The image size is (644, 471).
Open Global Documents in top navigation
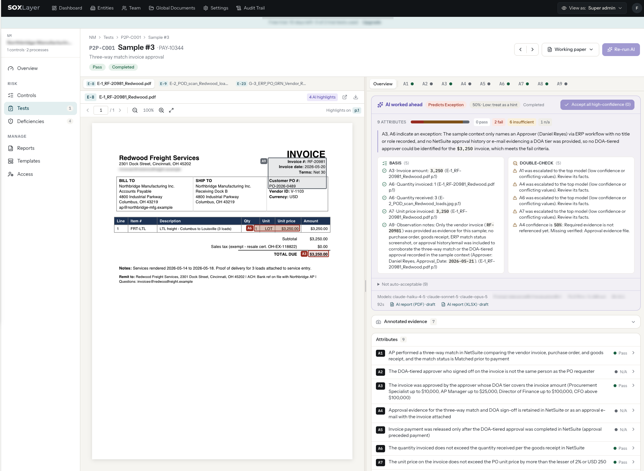[172, 8]
